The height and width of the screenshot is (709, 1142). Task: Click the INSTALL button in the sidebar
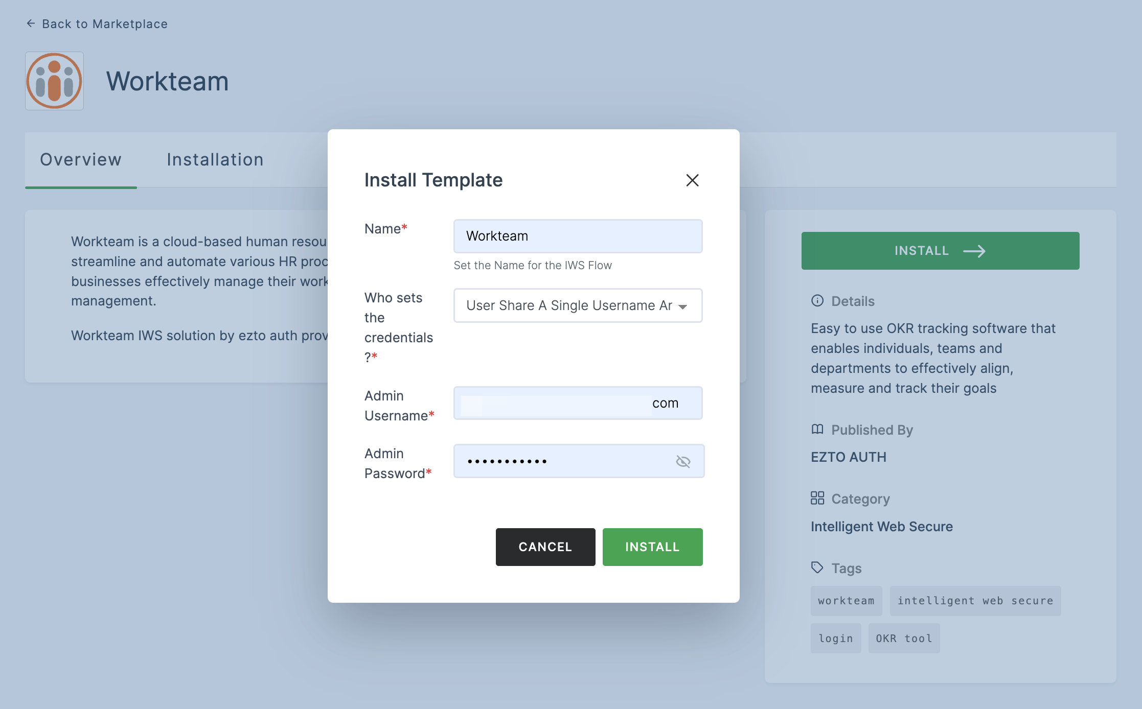(x=940, y=251)
